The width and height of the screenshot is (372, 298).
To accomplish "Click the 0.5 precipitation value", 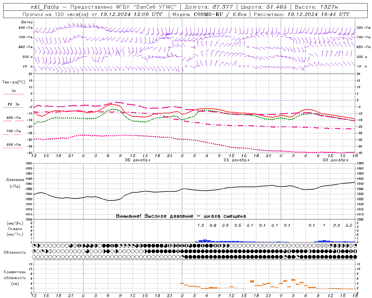I will point(238,225).
